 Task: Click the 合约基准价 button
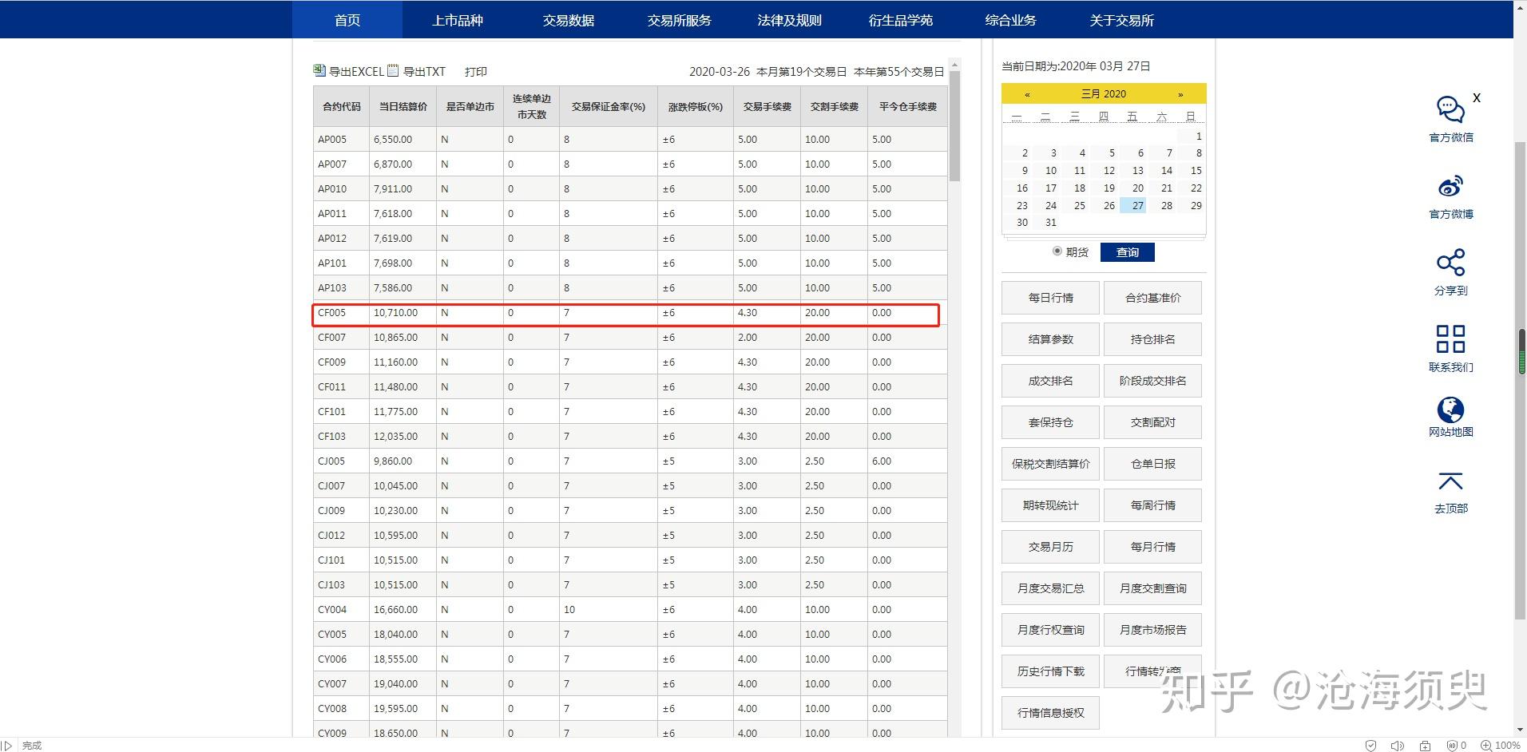(x=1152, y=298)
